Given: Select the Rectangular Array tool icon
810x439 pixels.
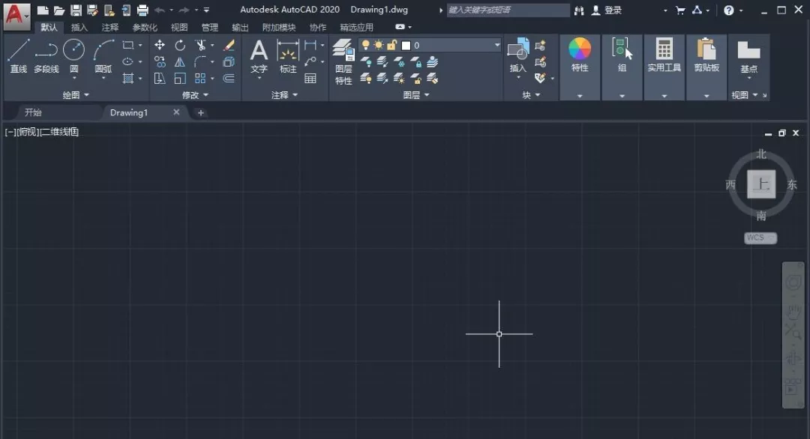Looking at the screenshot, I should [200, 79].
